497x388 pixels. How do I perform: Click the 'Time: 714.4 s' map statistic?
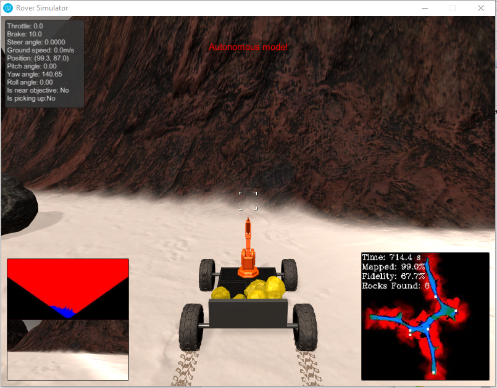[x=391, y=257]
